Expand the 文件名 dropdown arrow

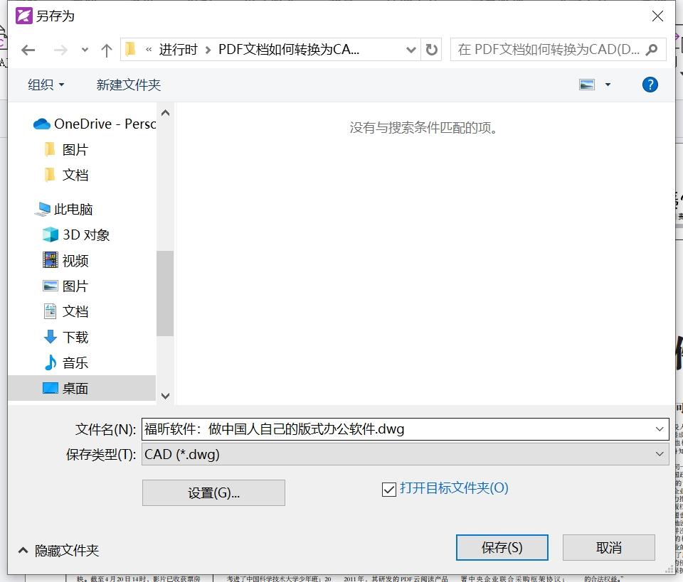click(660, 429)
